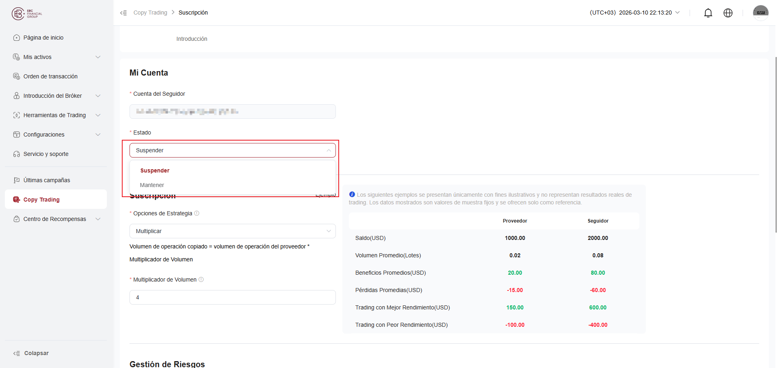The height and width of the screenshot is (368, 777).
Task: Click the Introducción del Bróker icon
Action: 17,96
